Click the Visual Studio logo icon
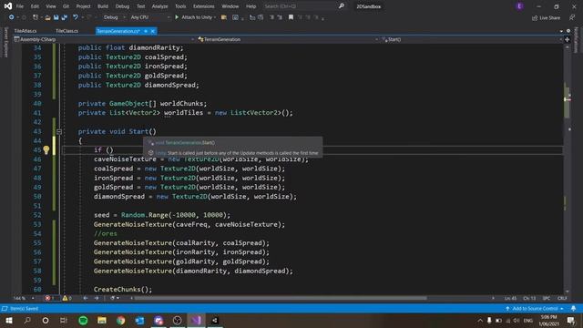The height and width of the screenshot is (328, 583). point(8,6)
